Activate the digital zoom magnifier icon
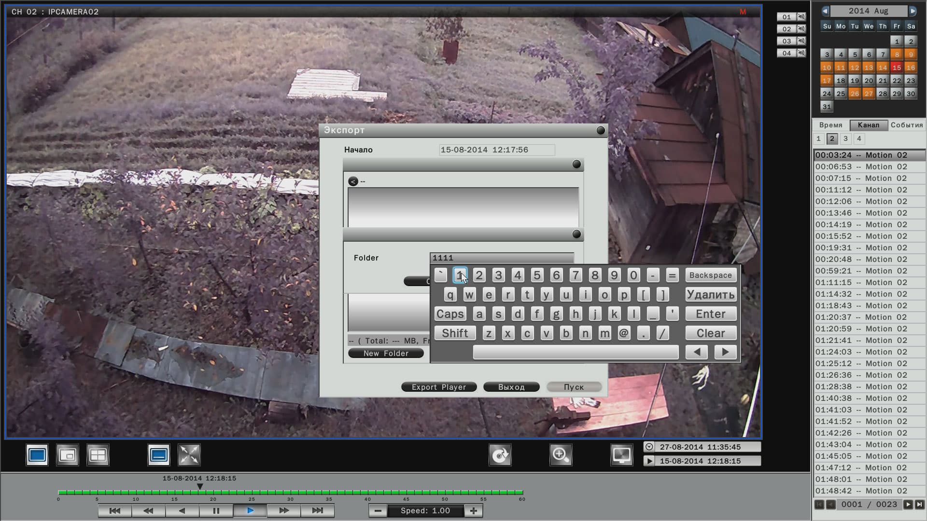Screen dimensions: 927x521 (561, 455)
